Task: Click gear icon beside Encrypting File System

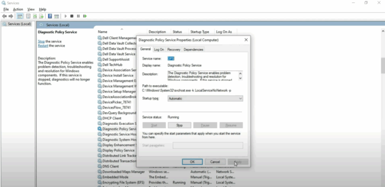Action: point(99,183)
